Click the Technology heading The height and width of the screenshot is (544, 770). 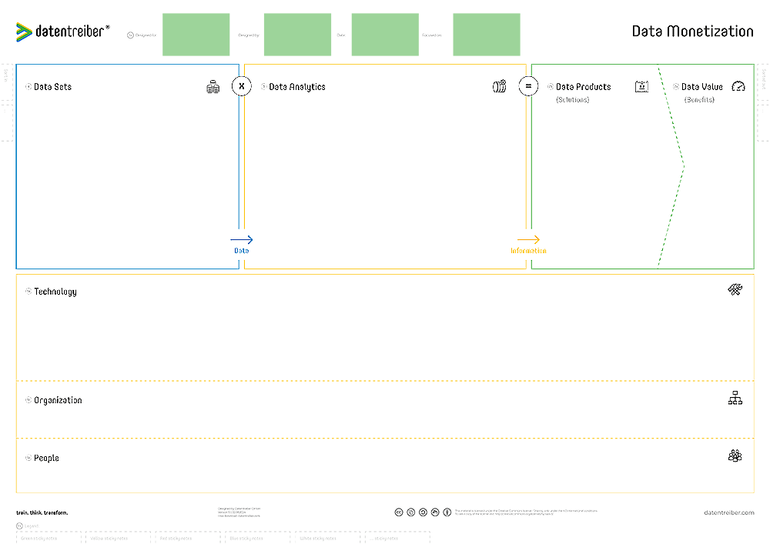(x=55, y=292)
